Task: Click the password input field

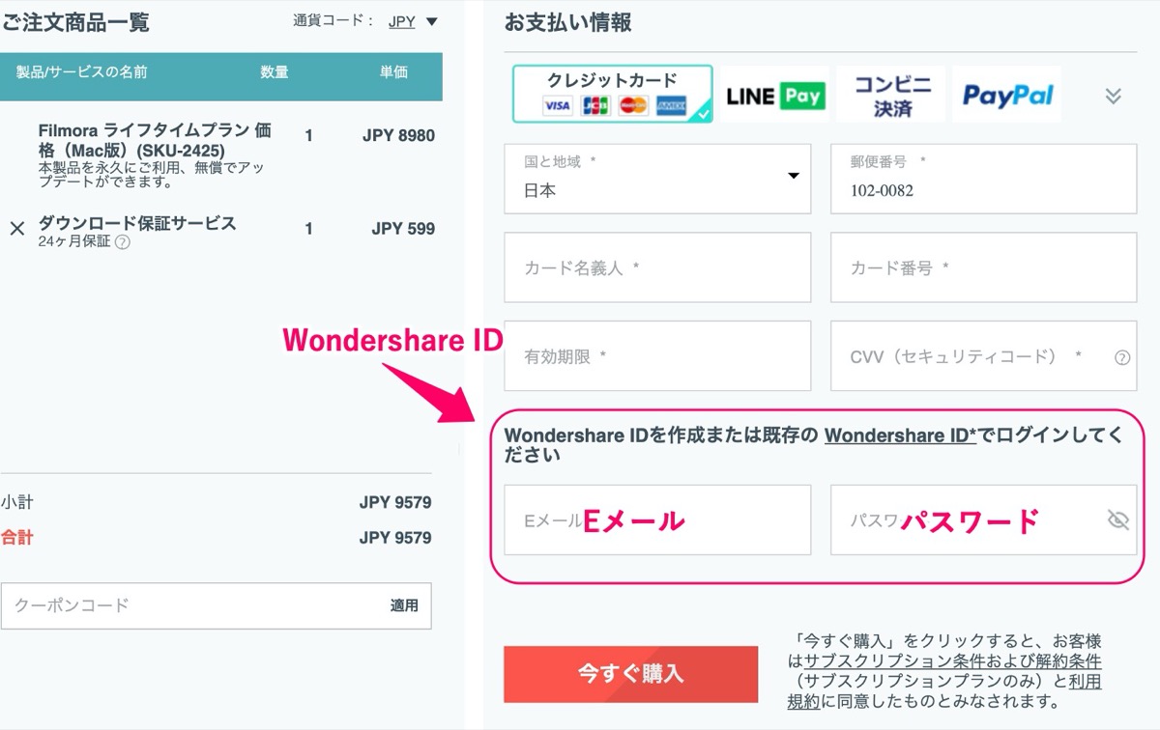Action: (x=983, y=520)
